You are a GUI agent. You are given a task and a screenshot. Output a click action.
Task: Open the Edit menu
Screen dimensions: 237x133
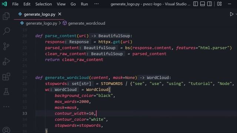point(27,4)
